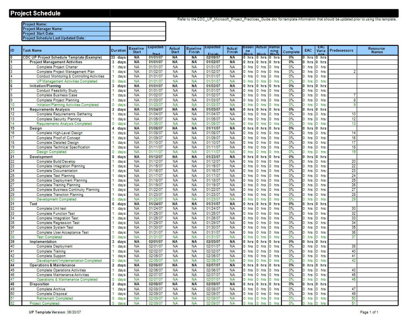The width and height of the screenshot is (408, 315).
Task: Click the blank Project Name value field
Action: click(x=138, y=24)
